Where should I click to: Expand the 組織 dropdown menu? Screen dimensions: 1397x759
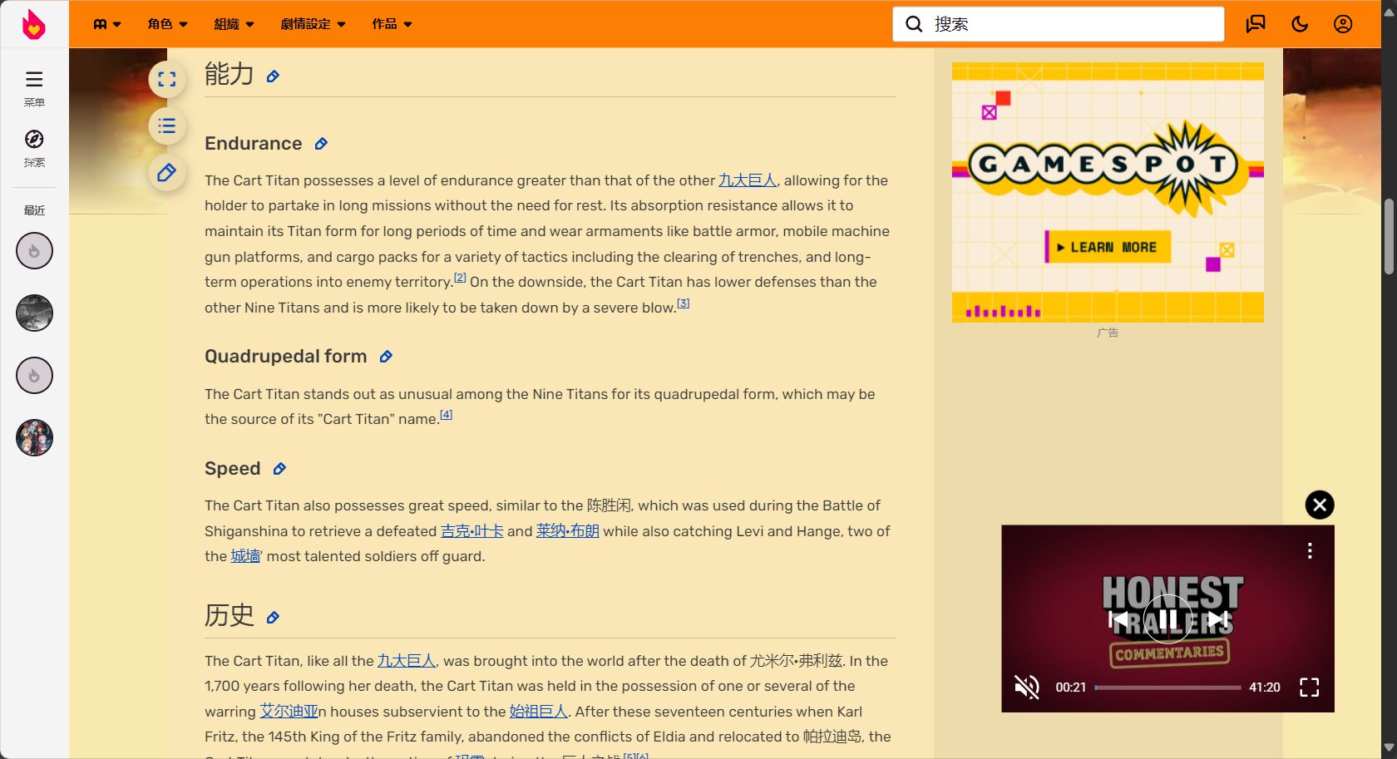coord(234,24)
